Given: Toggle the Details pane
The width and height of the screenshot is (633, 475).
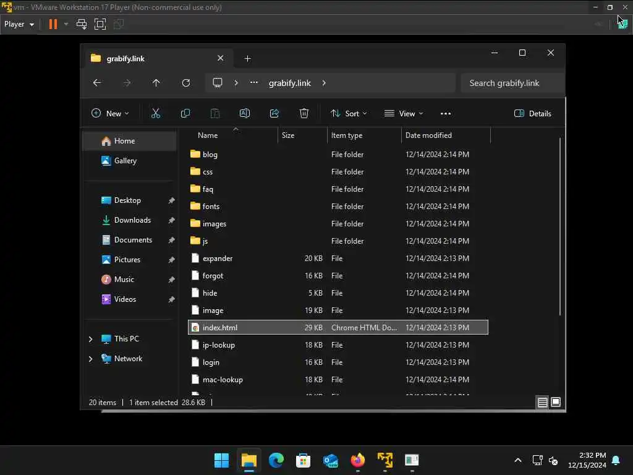Looking at the screenshot, I should (x=532, y=114).
